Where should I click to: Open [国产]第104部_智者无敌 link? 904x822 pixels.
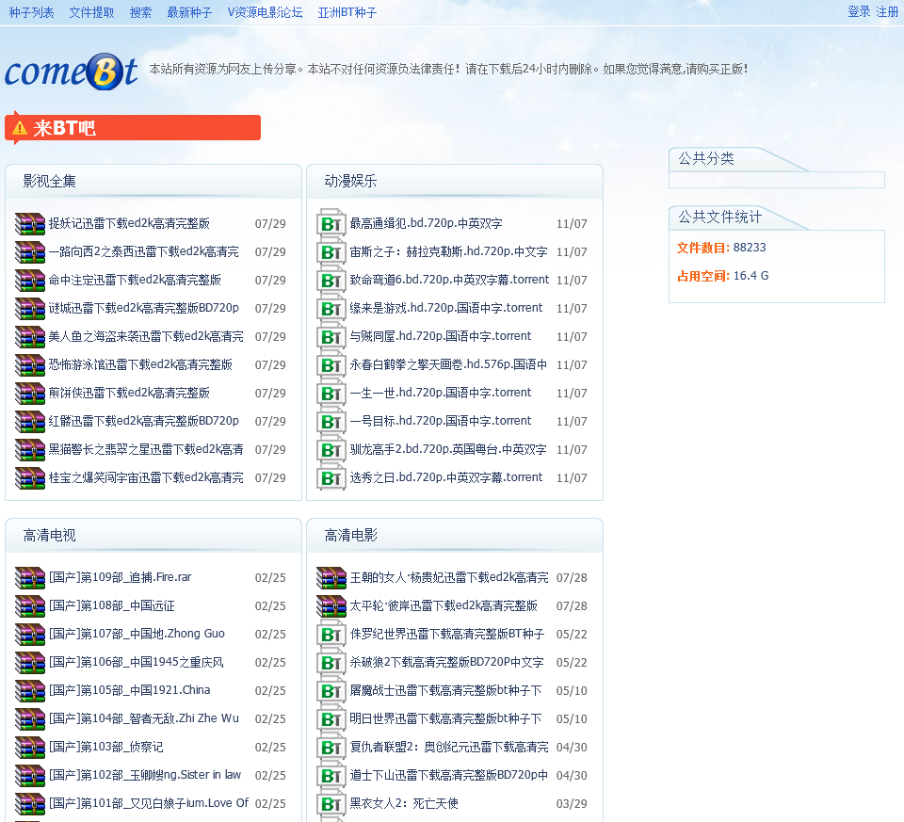point(143,718)
